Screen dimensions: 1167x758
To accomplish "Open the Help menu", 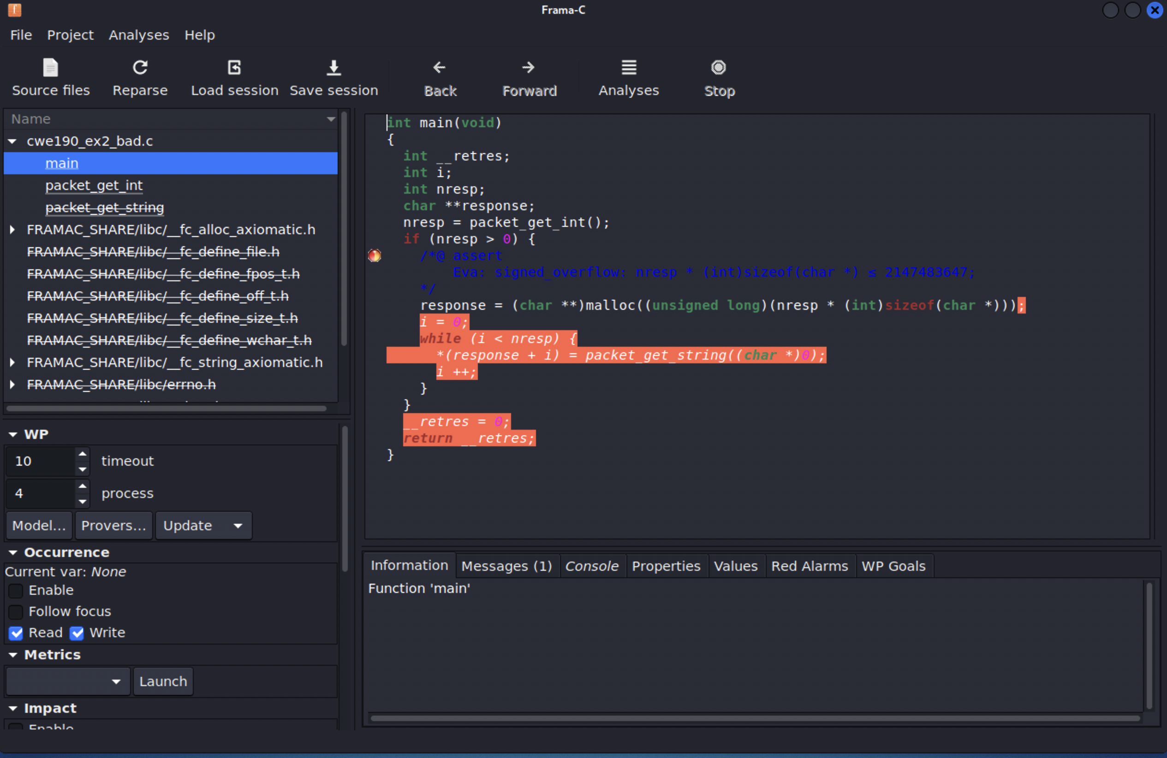I will point(200,35).
